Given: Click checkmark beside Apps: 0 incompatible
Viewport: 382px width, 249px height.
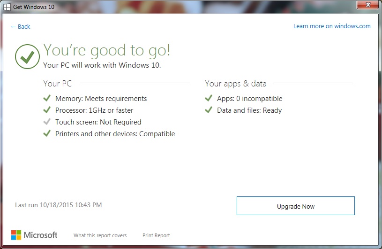Looking at the screenshot, I should coord(209,98).
